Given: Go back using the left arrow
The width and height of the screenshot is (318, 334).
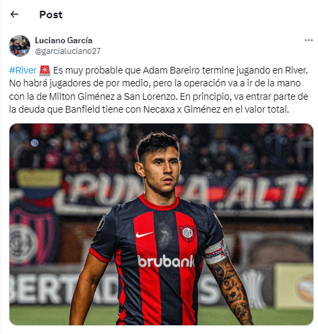Looking at the screenshot, I should coord(14,14).
